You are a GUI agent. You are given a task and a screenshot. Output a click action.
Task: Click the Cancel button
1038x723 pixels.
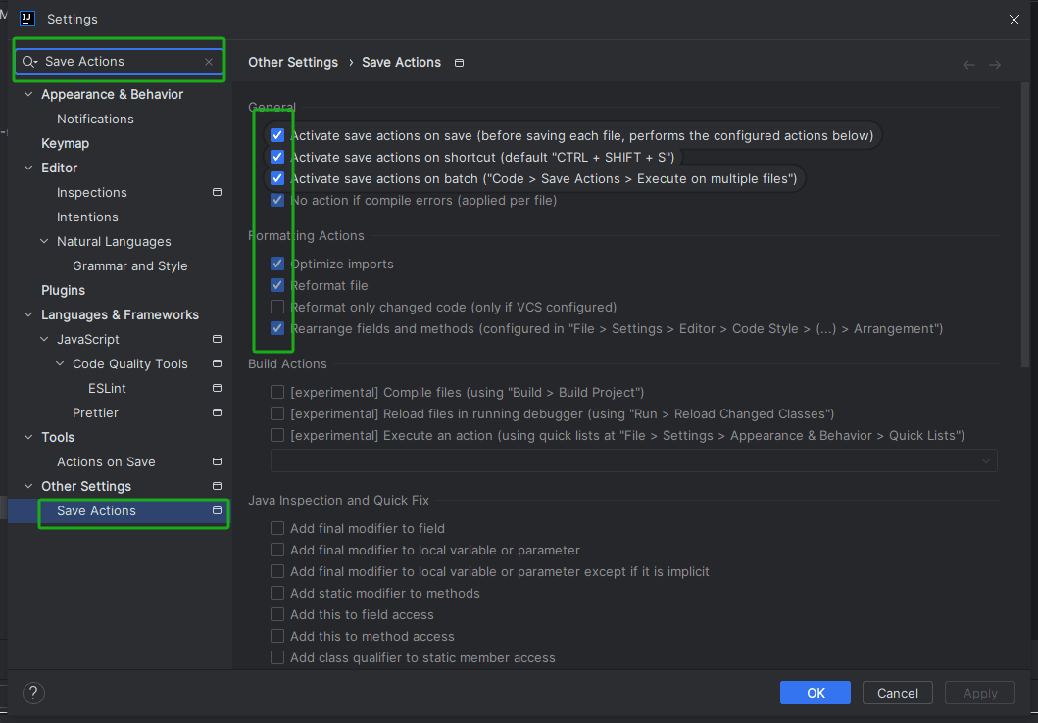[x=897, y=693]
